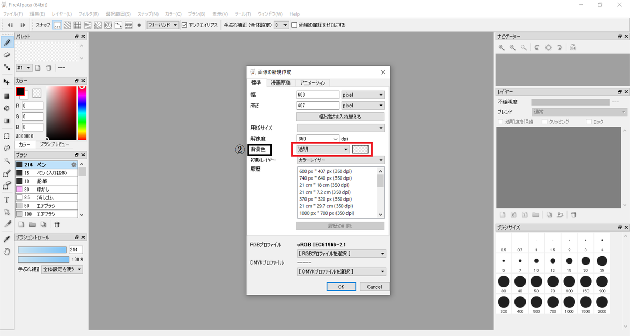
Task: Open the ブラシ(B) menu
Action: coord(196,14)
